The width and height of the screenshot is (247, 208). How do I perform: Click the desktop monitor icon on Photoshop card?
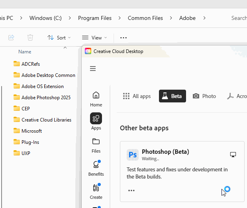233,155
